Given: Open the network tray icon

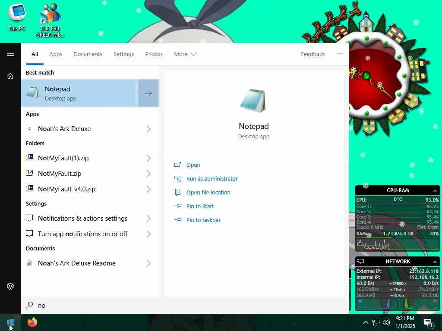Looking at the screenshot, I should click(376, 322).
